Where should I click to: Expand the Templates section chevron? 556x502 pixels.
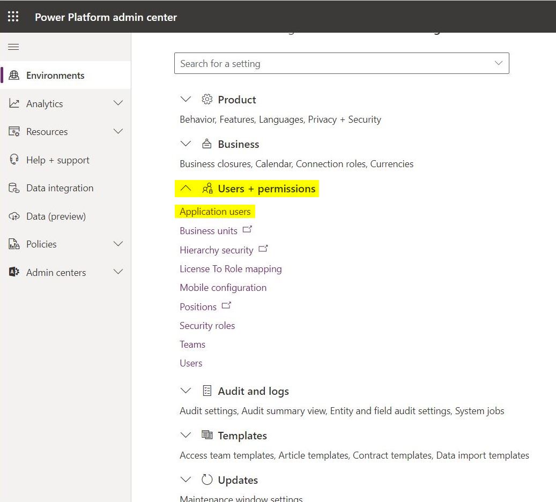pyautogui.click(x=186, y=435)
